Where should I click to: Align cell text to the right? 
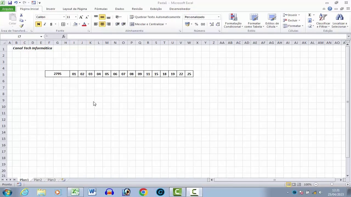(x=108, y=24)
